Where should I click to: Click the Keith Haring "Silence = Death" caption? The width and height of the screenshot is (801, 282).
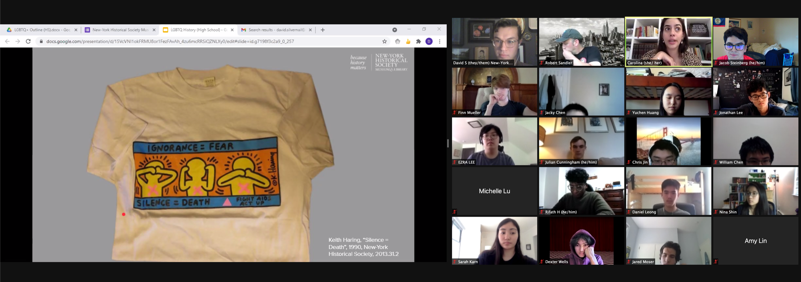coord(363,247)
